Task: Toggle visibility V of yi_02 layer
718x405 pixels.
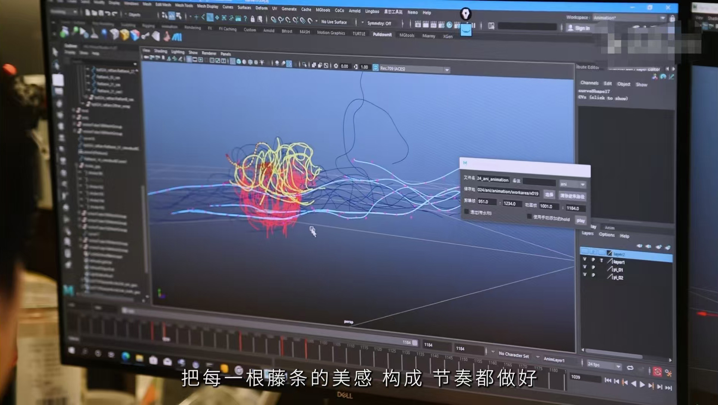Action: point(585,275)
